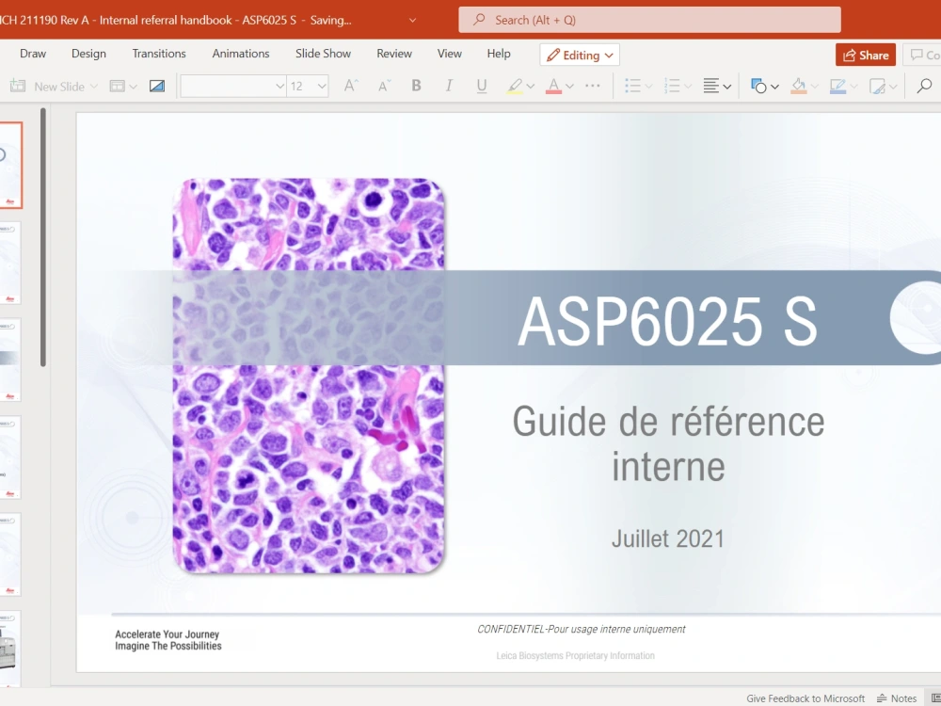This screenshot has width=941, height=706.
Task: Click the slide panel vertical scrollbar
Action: (43, 237)
